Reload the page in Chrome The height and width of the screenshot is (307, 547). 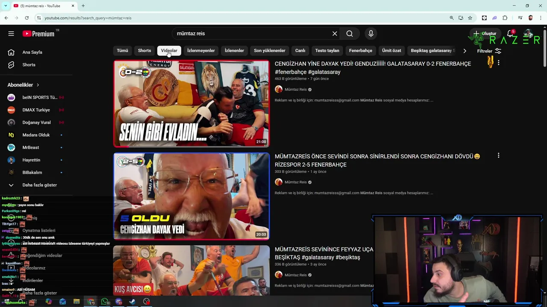pyautogui.click(x=26, y=18)
